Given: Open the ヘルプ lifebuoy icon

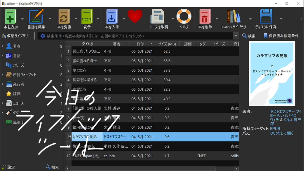Looking at the screenshot, I should [x=184, y=16].
